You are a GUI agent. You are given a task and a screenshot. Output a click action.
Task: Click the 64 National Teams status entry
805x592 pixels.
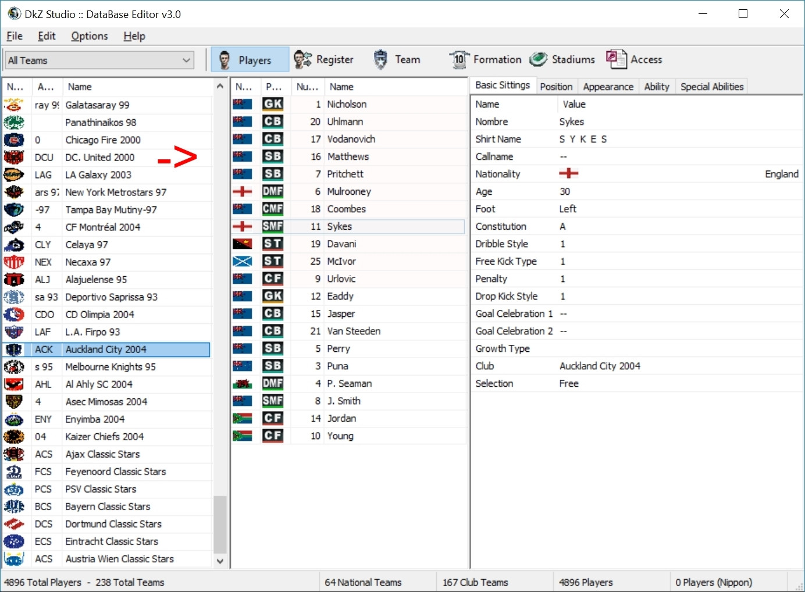tap(363, 582)
